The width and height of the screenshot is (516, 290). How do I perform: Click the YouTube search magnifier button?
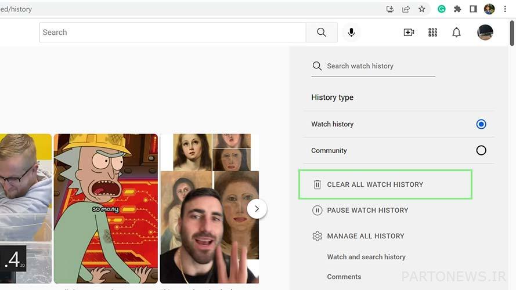tap(322, 32)
